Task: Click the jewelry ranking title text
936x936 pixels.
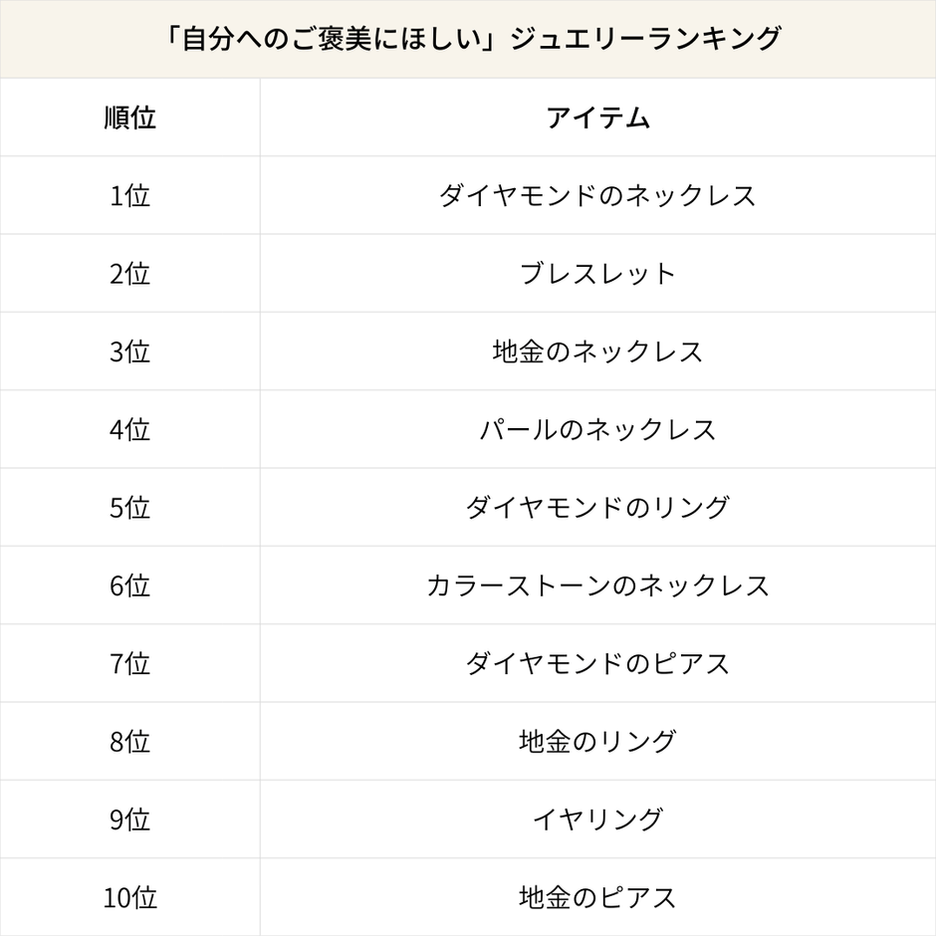Action: [x=468, y=39]
